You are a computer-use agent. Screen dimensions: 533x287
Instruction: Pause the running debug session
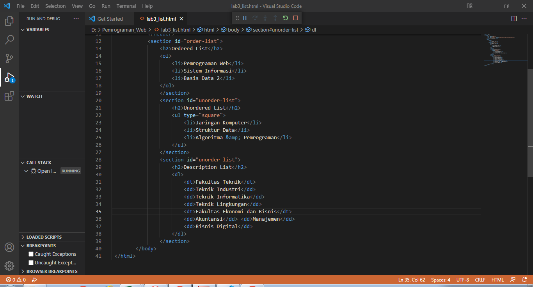245,18
